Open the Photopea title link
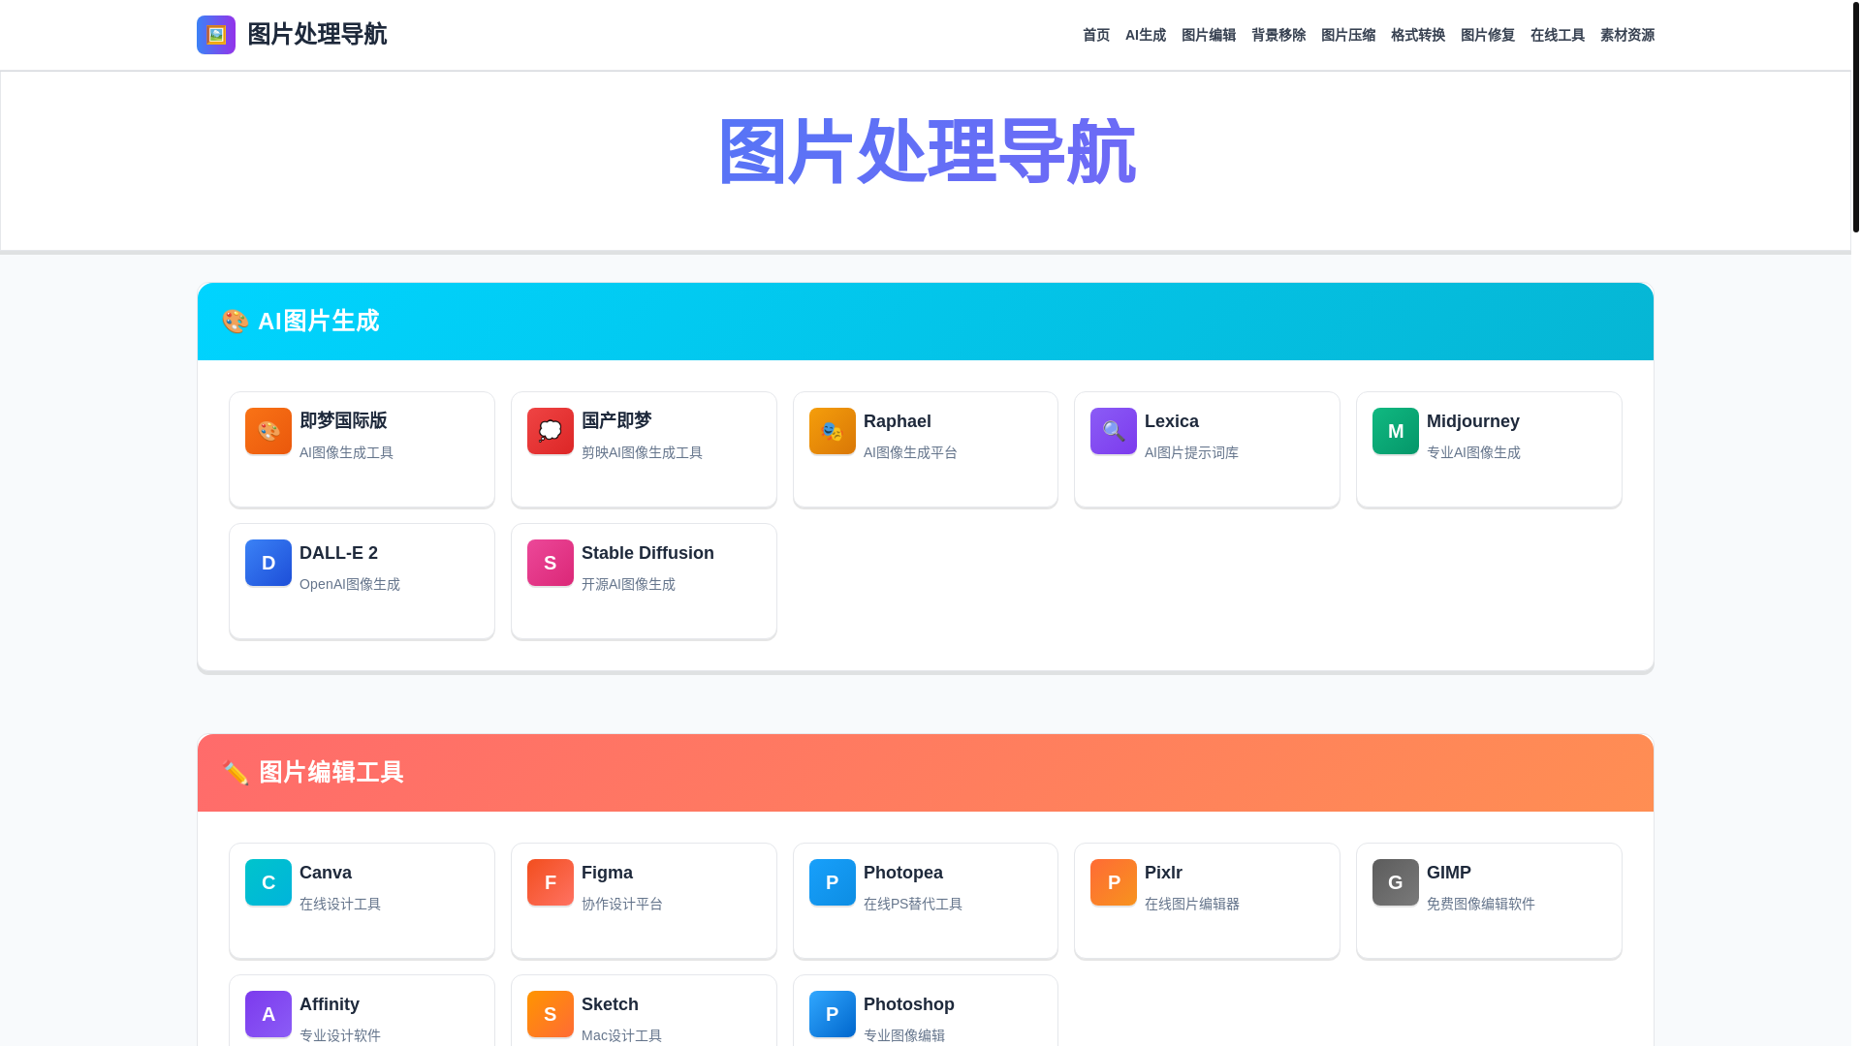1861x1046 pixels. tap(903, 873)
